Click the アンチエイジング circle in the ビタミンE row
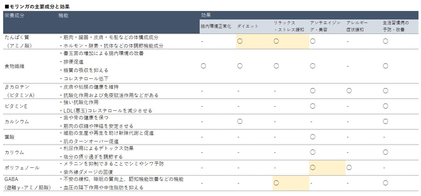 click(x=313, y=106)
